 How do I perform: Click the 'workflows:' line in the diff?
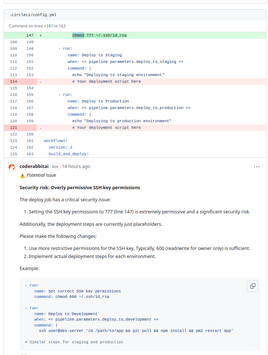[x=55, y=141]
